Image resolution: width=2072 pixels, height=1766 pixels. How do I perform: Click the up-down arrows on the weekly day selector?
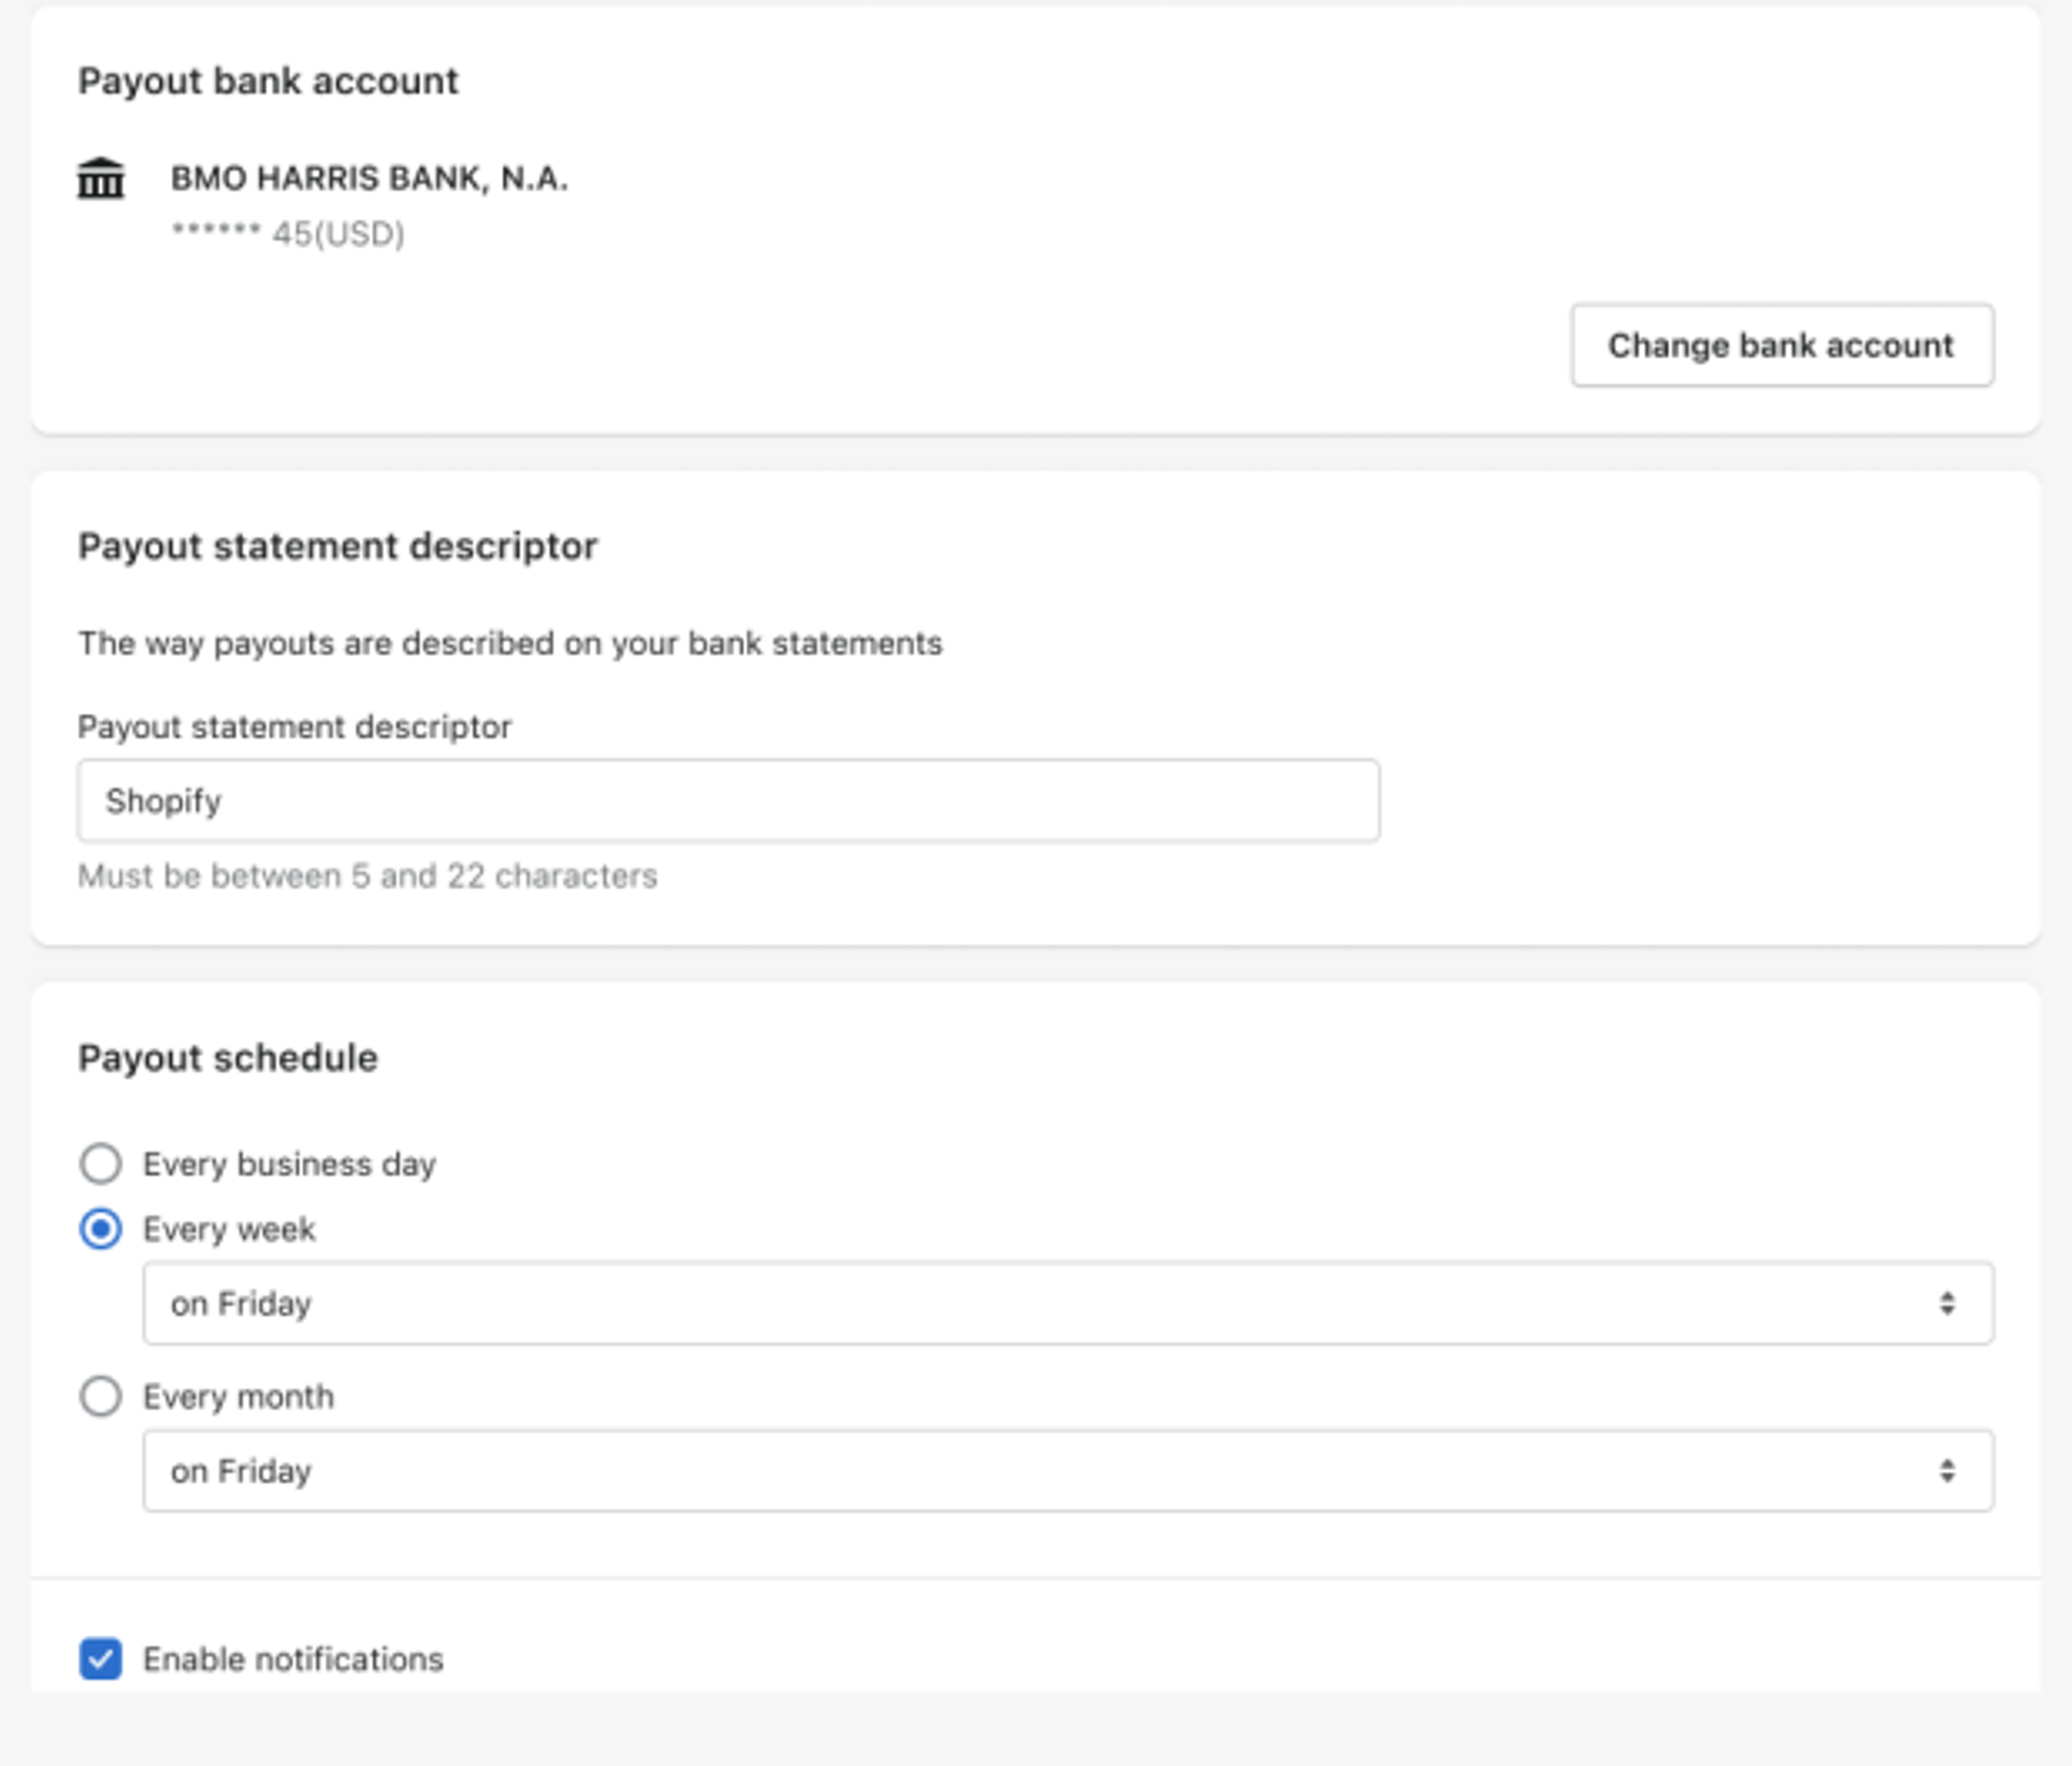tap(1946, 1303)
